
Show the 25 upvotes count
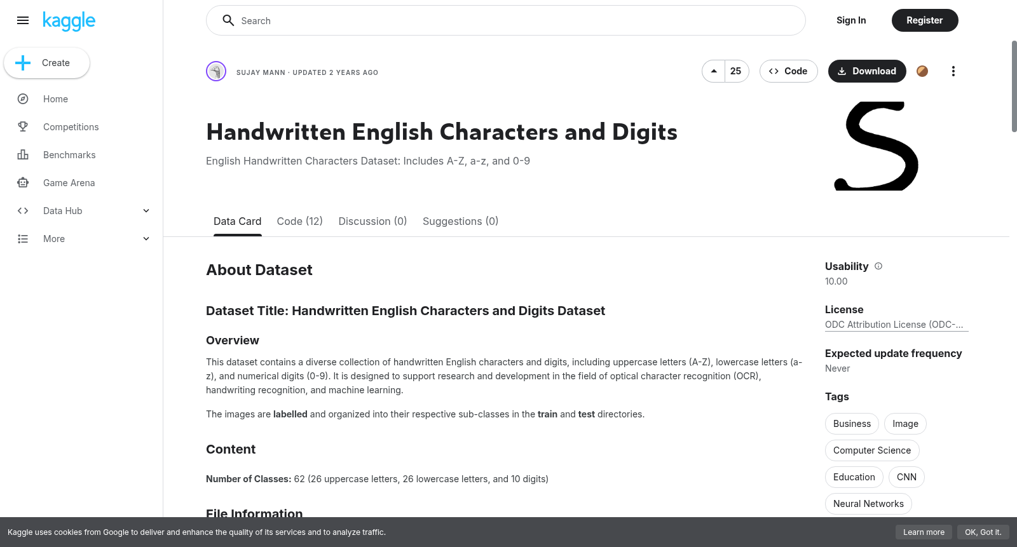(736, 71)
